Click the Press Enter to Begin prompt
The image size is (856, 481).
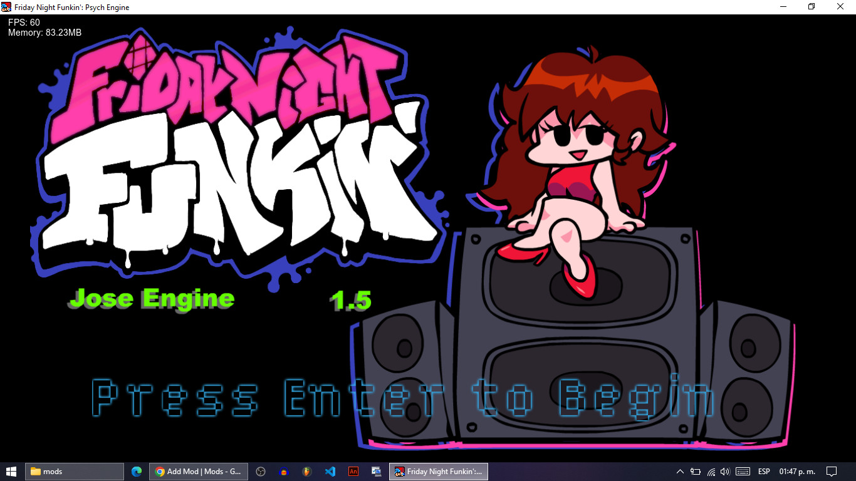pos(403,397)
